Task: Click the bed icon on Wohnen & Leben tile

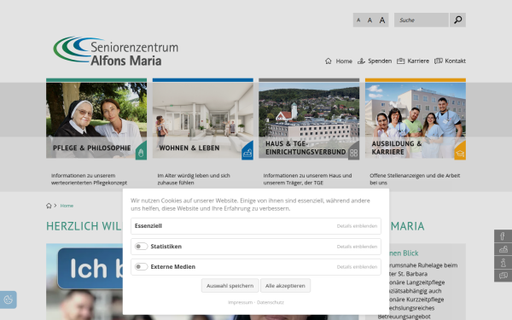Action: tap(247, 153)
